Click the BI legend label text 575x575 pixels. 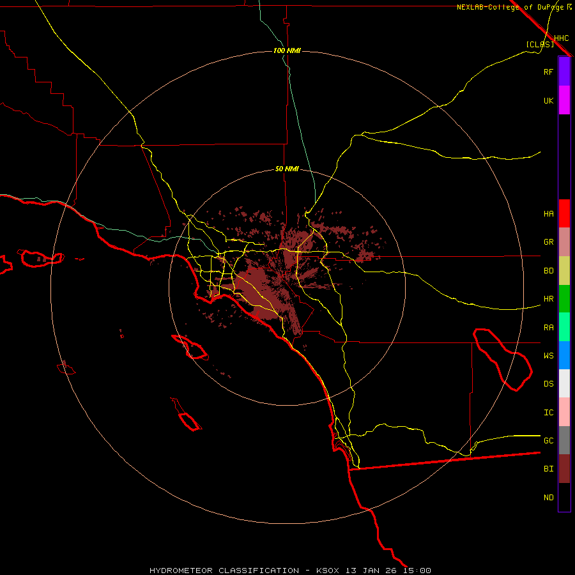pyautogui.click(x=548, y=469)
